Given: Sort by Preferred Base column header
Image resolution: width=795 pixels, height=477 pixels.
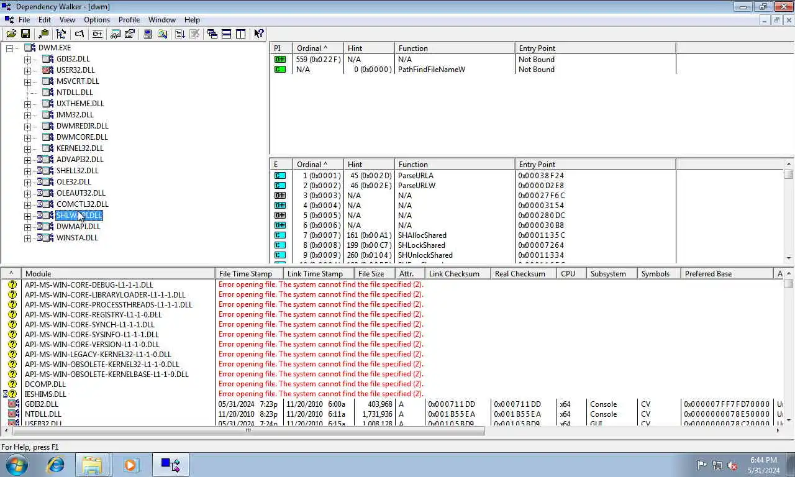Looking at the screenshot, I should pos(727,273).
